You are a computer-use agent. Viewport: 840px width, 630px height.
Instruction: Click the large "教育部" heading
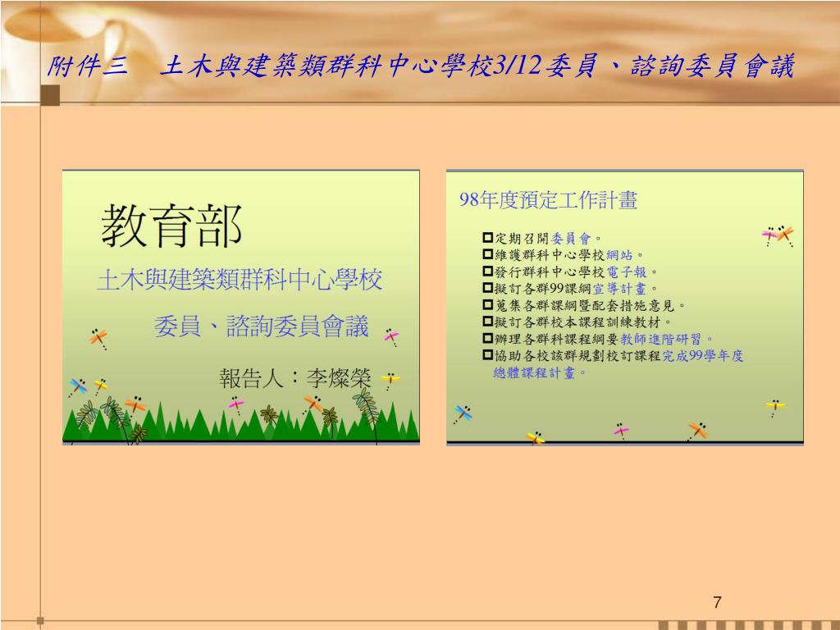click(x=171, y=226)
